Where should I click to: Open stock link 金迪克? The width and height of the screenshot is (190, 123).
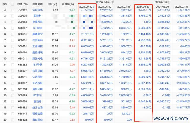tap(37, 101)
